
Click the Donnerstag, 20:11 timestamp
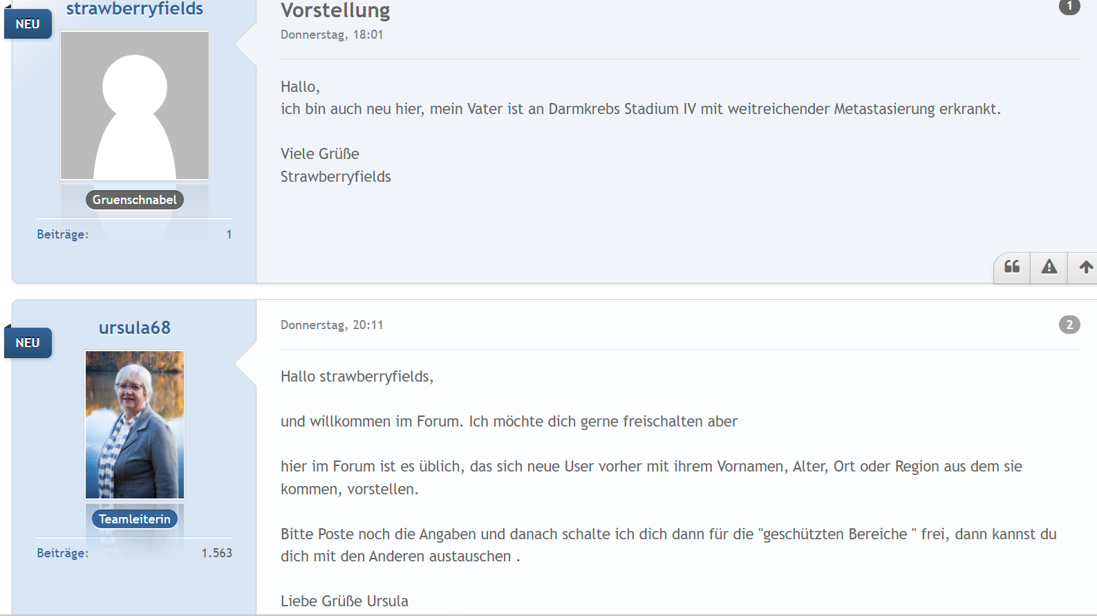(332, 325)
